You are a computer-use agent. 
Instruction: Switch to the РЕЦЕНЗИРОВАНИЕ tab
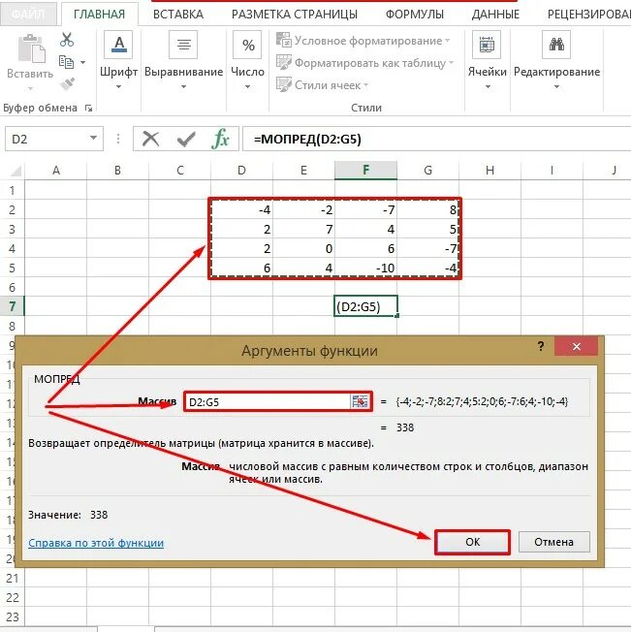click(x=588, y=15)
